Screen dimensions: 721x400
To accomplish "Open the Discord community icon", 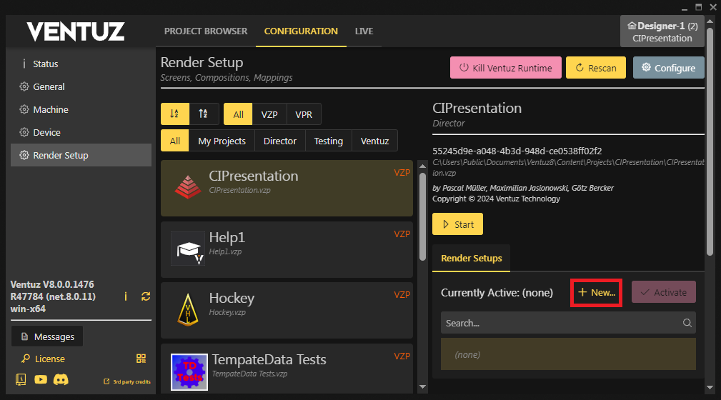I will pos(61,380).
